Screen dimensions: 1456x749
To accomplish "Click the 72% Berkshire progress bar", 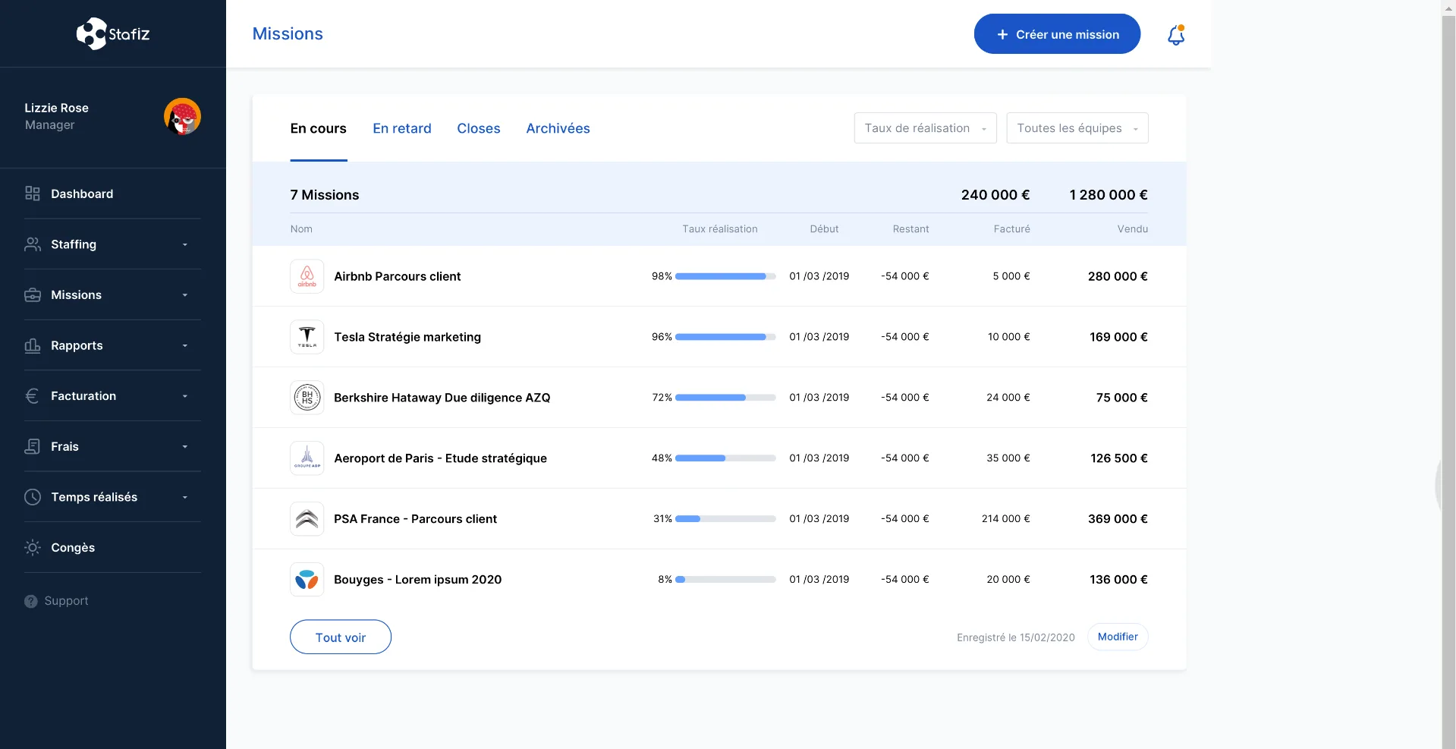I will tap(725, 398).
